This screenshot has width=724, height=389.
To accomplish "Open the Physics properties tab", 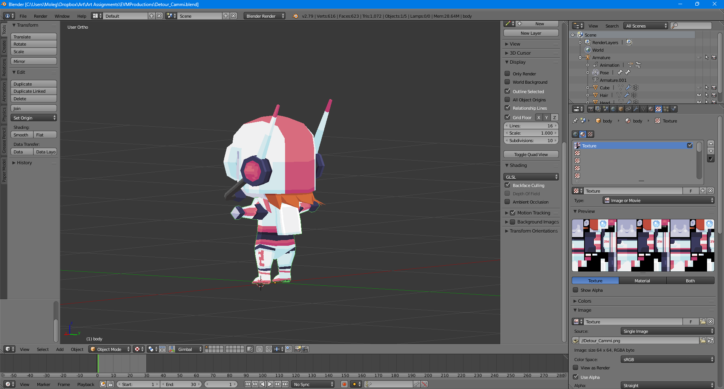I will click(x=673, y=109).
